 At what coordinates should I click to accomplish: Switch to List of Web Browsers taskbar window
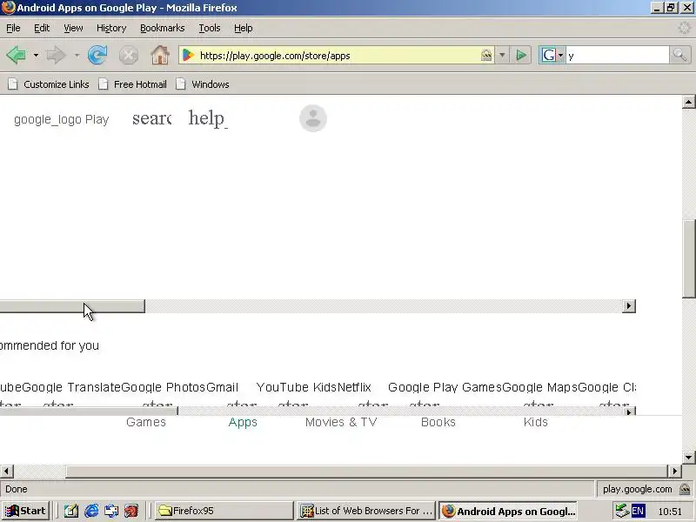[365, 511]
